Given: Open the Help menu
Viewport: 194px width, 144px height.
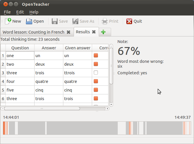Looking at the screenshot, I should pos(34,12).
